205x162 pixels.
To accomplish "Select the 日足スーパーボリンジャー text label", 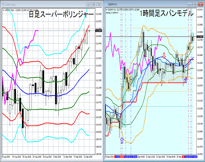I will pyautogui.click(x=61, y=14).
